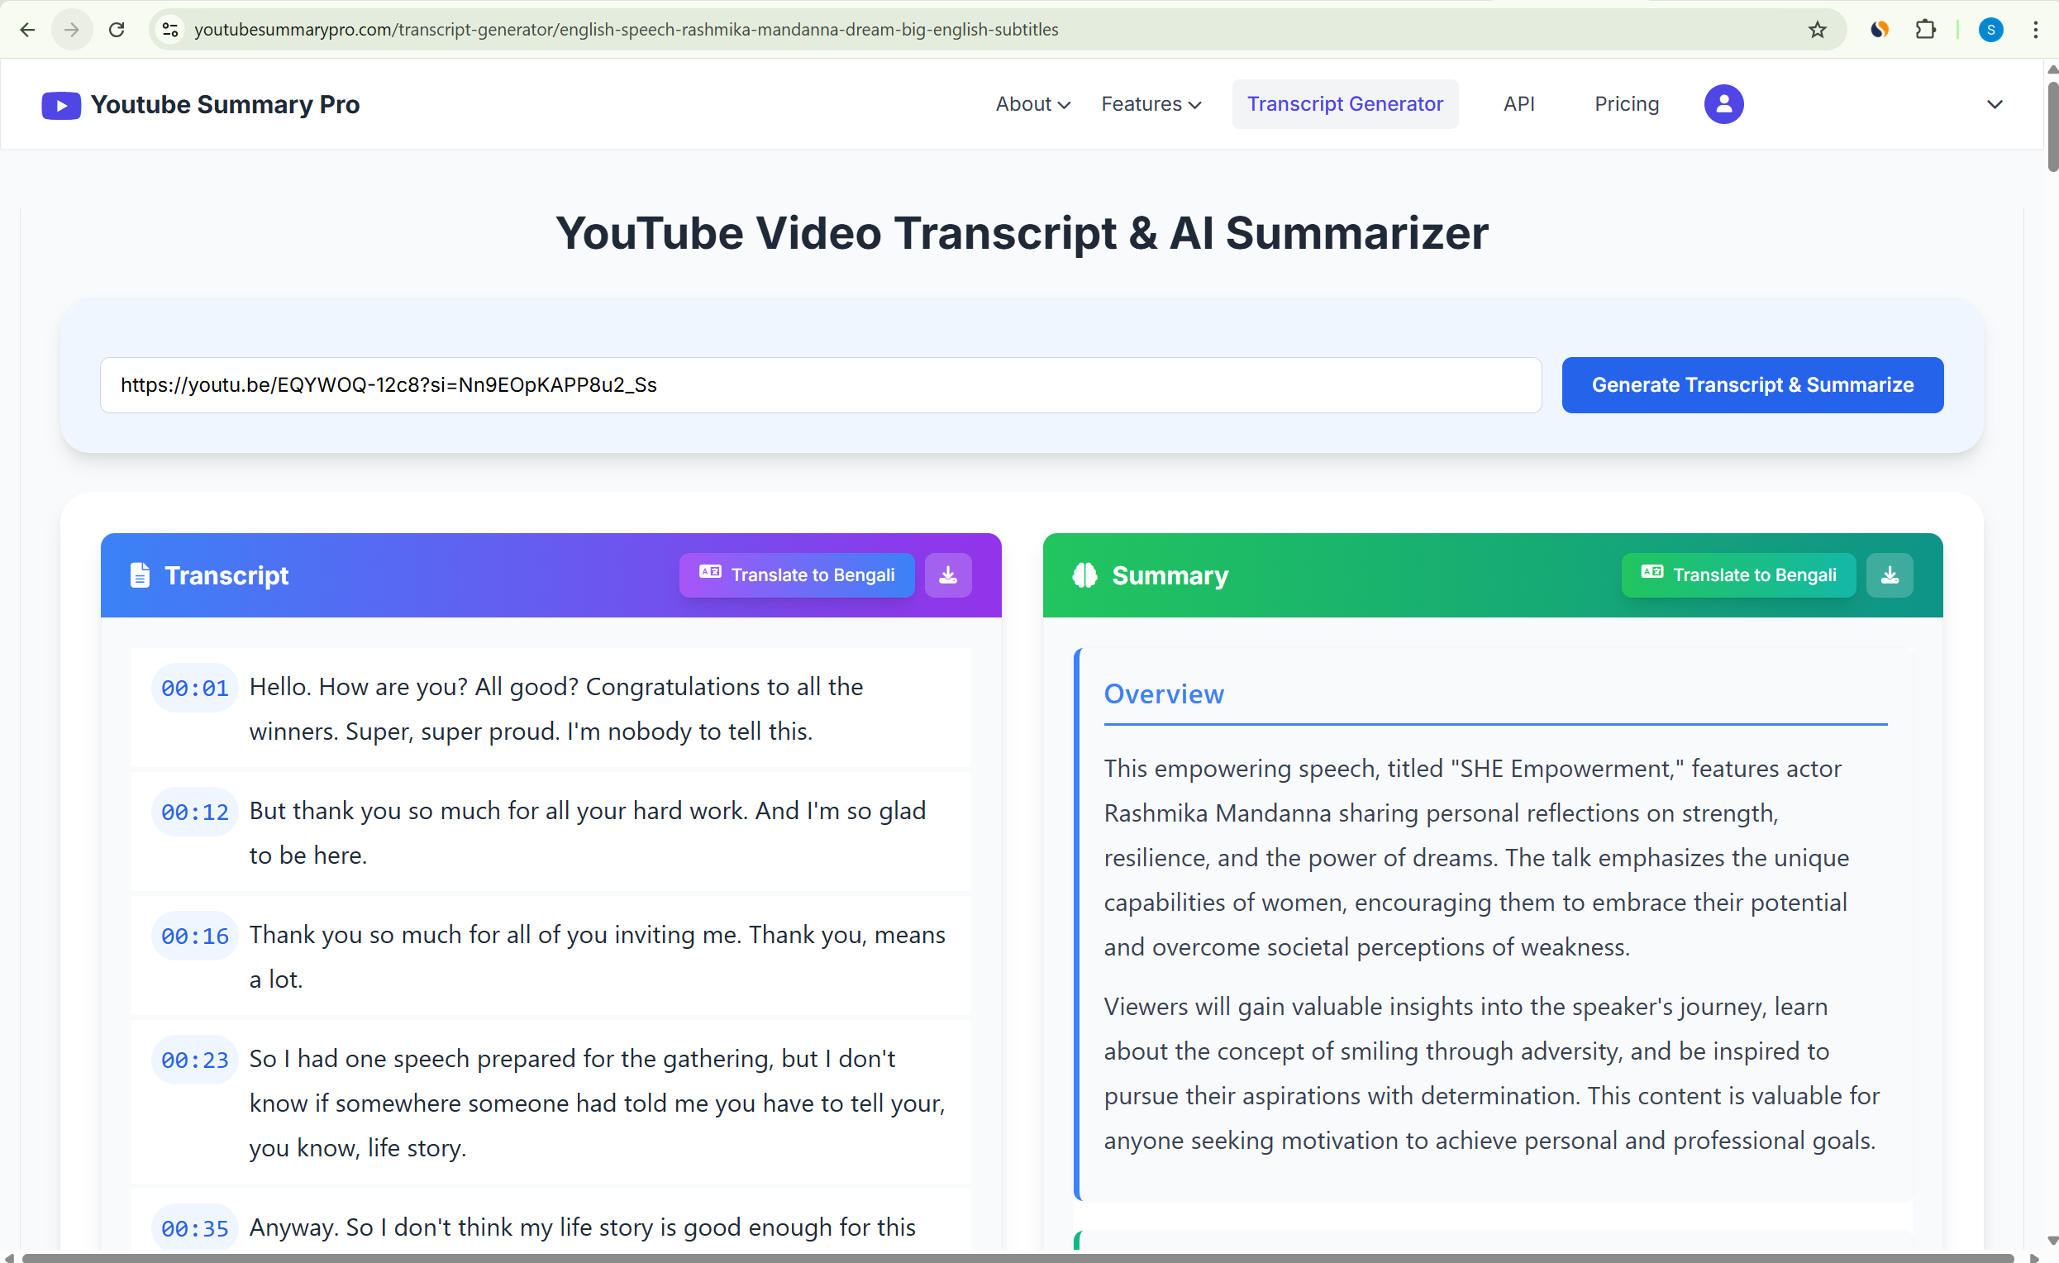Click the Summary globe icon

point(1084,575)
